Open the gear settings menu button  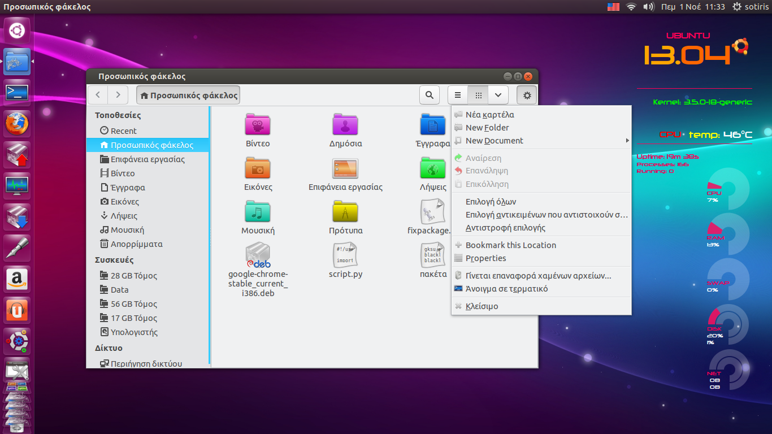click(527, 96)
